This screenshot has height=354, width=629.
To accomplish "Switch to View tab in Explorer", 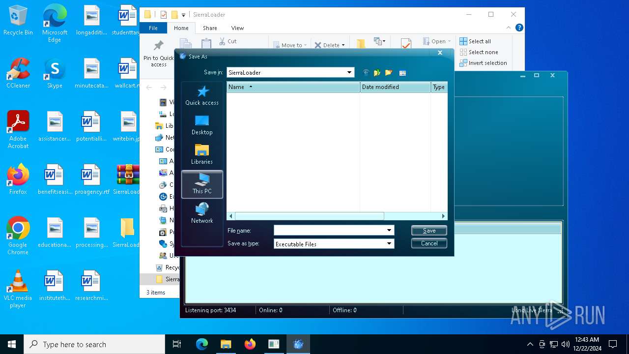I will tap(237, 28).
